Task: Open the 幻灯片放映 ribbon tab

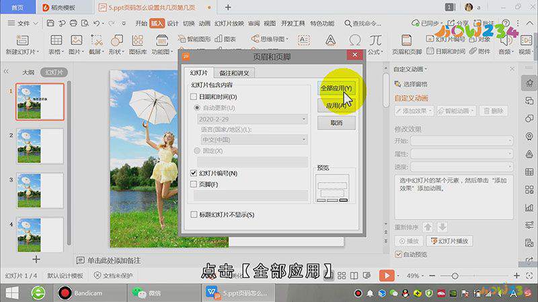Action: pyautogui.click(x=229, y=23)
